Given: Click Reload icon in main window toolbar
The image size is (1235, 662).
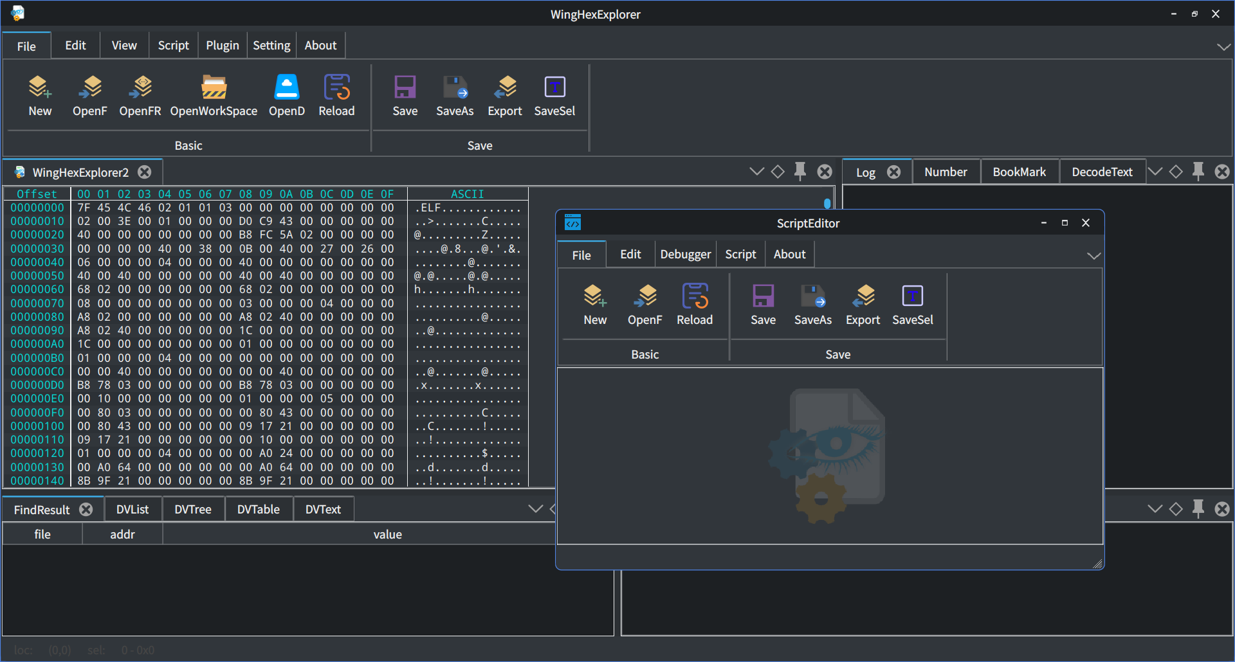Looking at the screenshot, I should pyautogui.click(x=336, y=87).
